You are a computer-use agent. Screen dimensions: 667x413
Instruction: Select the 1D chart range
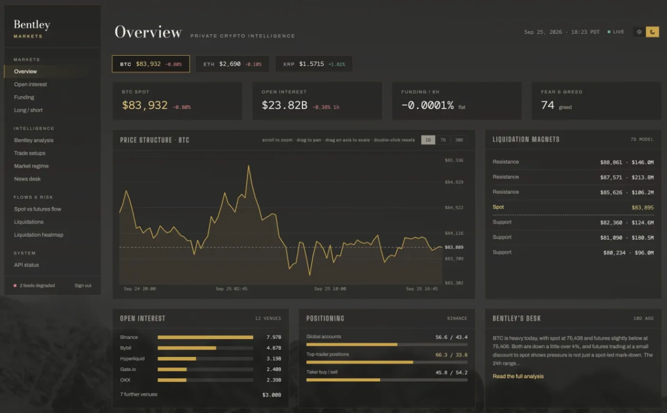[428, 140]
